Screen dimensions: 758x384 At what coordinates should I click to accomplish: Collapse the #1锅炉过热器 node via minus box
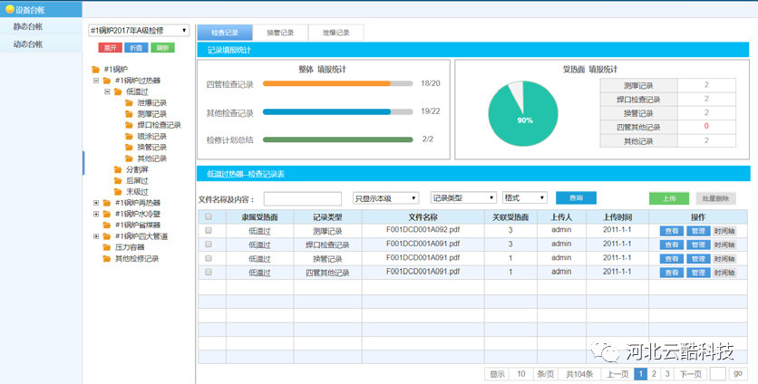[96, 81]
